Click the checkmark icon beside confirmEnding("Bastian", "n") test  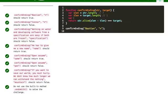click(x=7, y=15)
